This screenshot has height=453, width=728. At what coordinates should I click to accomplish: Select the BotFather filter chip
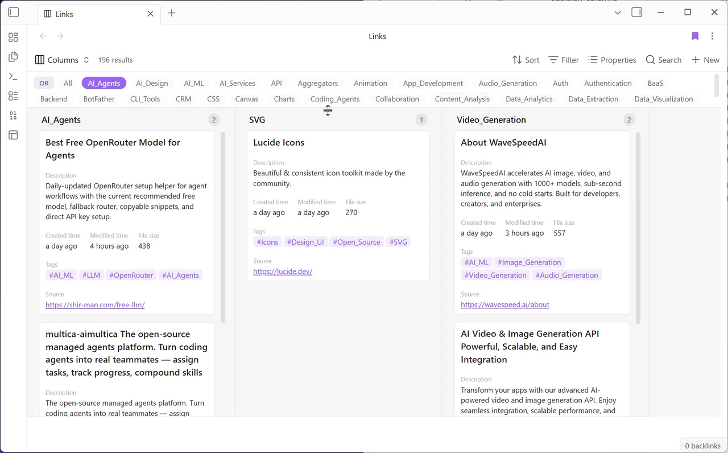tap(99, 99)
